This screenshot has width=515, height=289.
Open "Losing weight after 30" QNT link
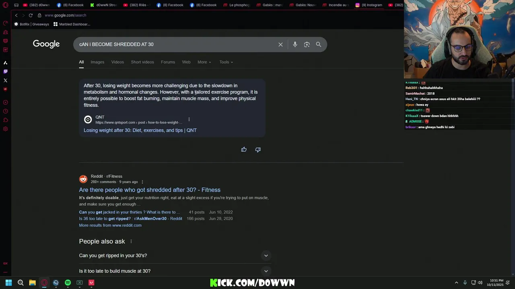[x=140, y=130]
